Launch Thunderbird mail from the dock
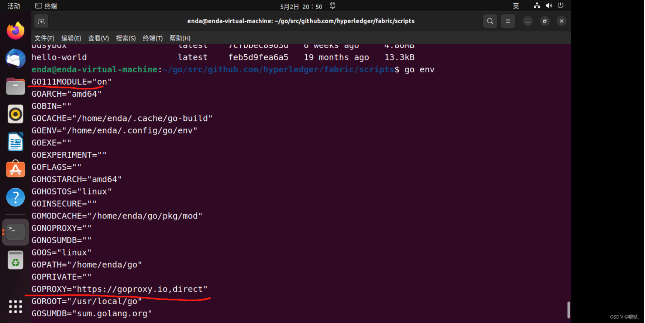This screenshot has width=645, height=323. [x=15, y=58]
